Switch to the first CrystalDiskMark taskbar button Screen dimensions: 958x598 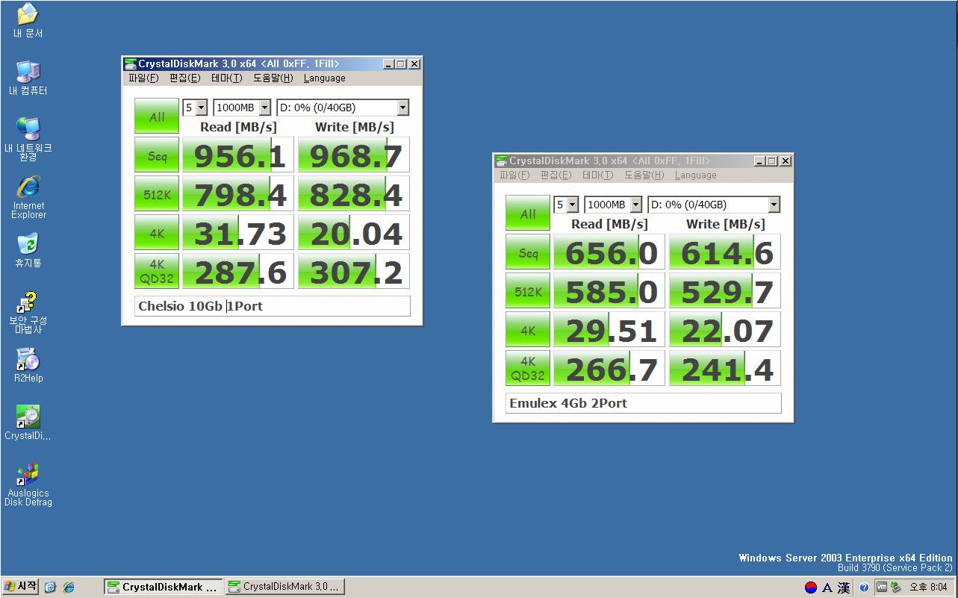[x=164, y=587]
